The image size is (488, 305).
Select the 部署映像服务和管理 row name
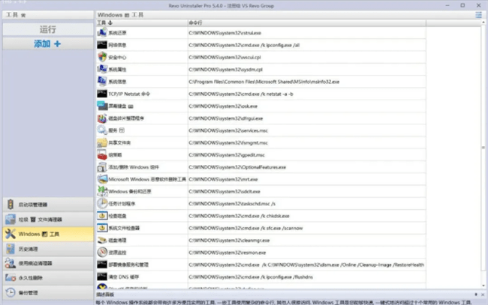(128, 265)
